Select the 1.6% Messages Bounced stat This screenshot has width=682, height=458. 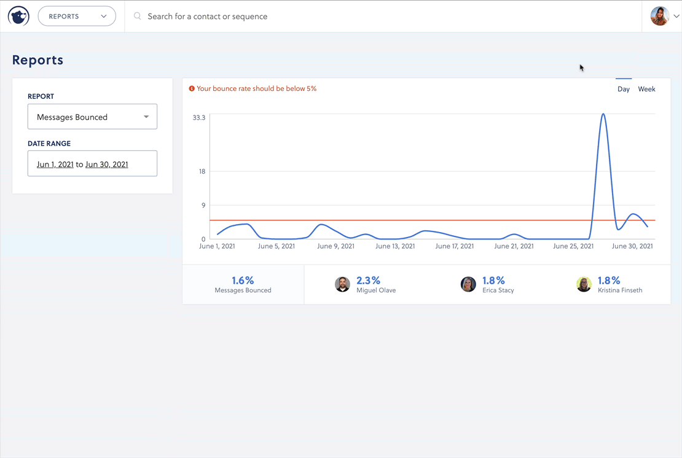pos(243,284)
